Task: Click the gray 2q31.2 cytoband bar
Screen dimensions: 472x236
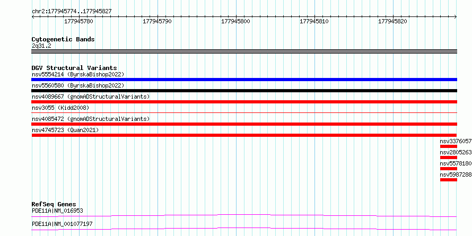Action: (244, 51)
